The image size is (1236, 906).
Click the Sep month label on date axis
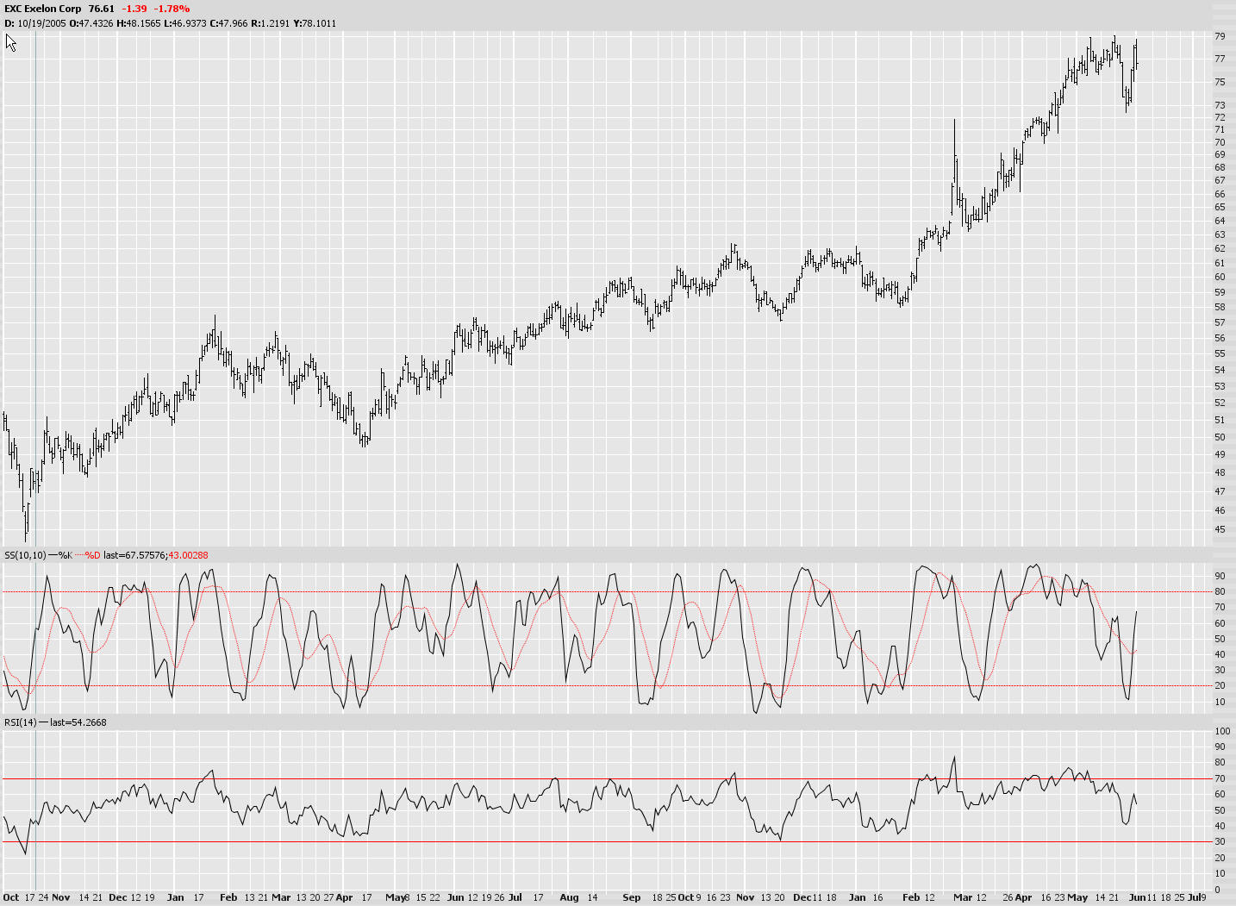[632, 897]
